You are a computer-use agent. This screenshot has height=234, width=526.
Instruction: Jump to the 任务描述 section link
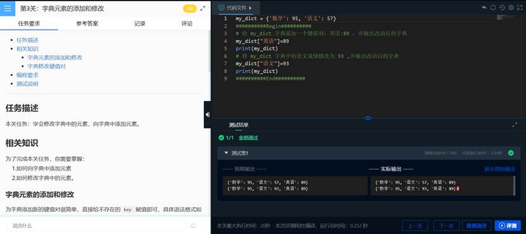(x=27, y=40)
